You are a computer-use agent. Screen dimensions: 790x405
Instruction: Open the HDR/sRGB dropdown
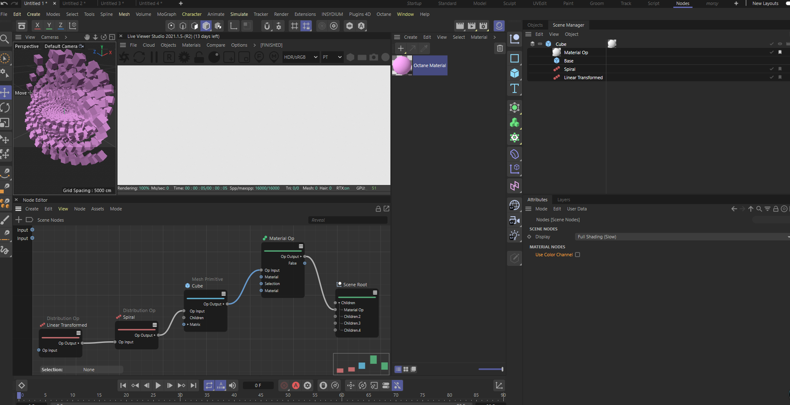(300, 57)
